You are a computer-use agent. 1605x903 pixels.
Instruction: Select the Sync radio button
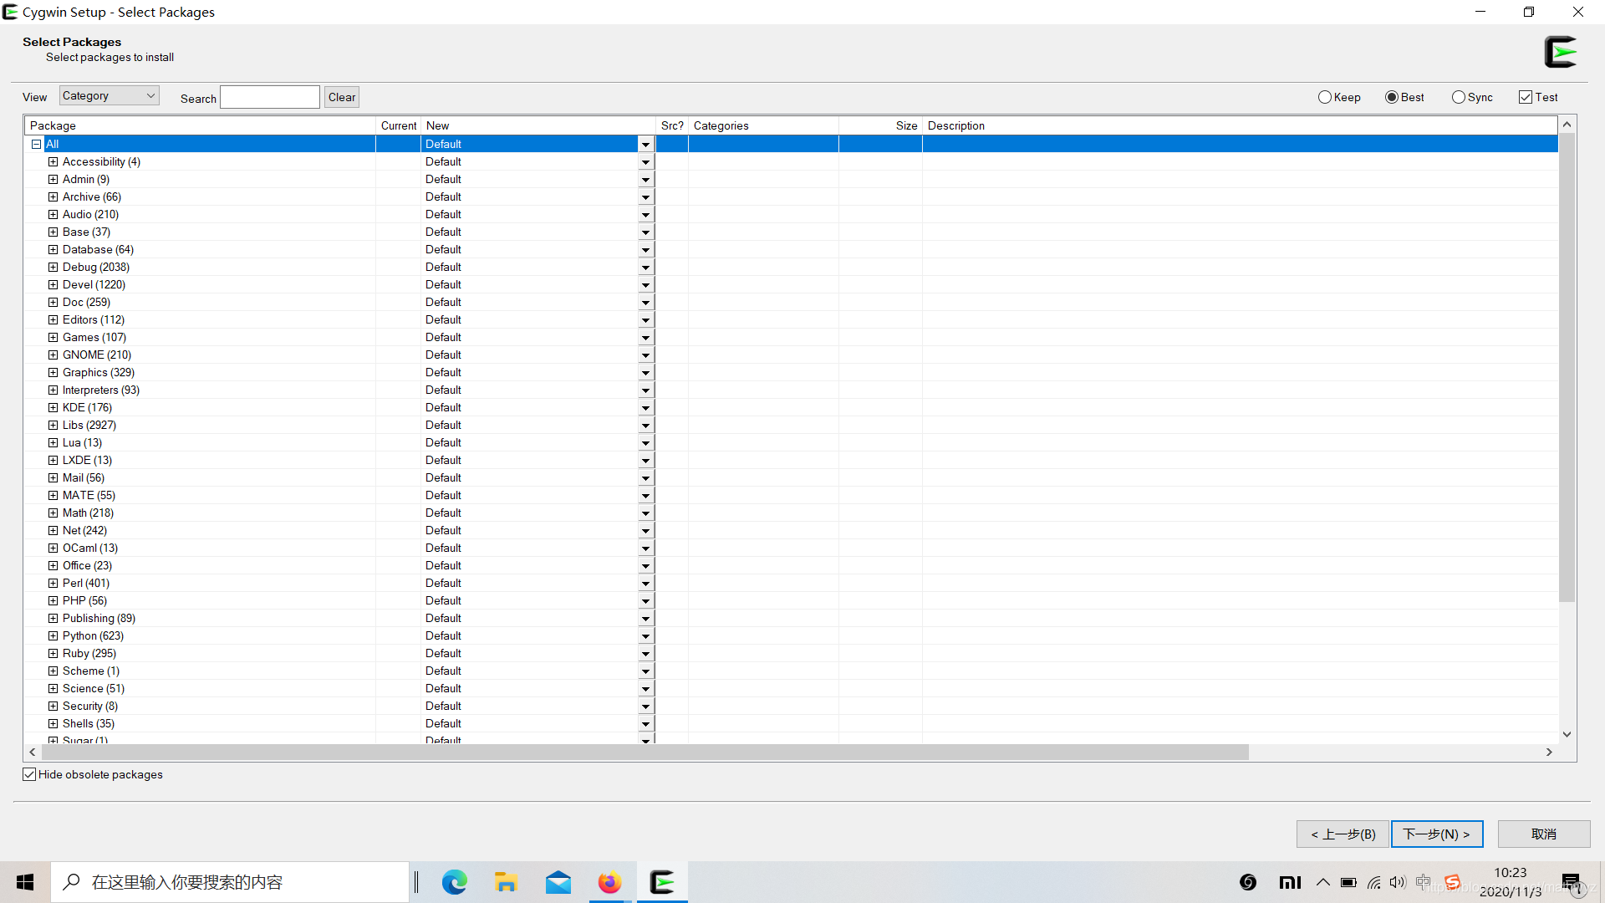[1459, 97]
